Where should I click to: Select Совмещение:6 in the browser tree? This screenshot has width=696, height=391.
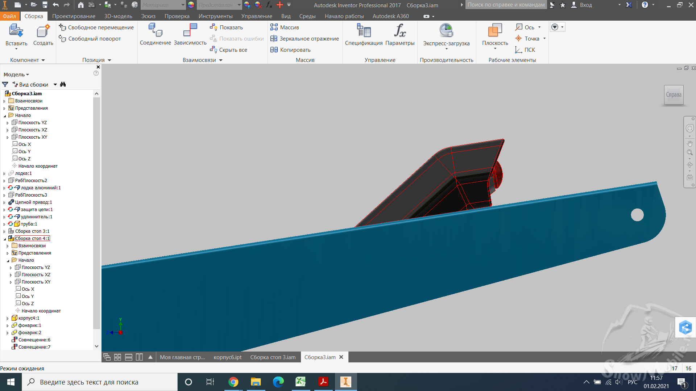click(x=31, y=340)
